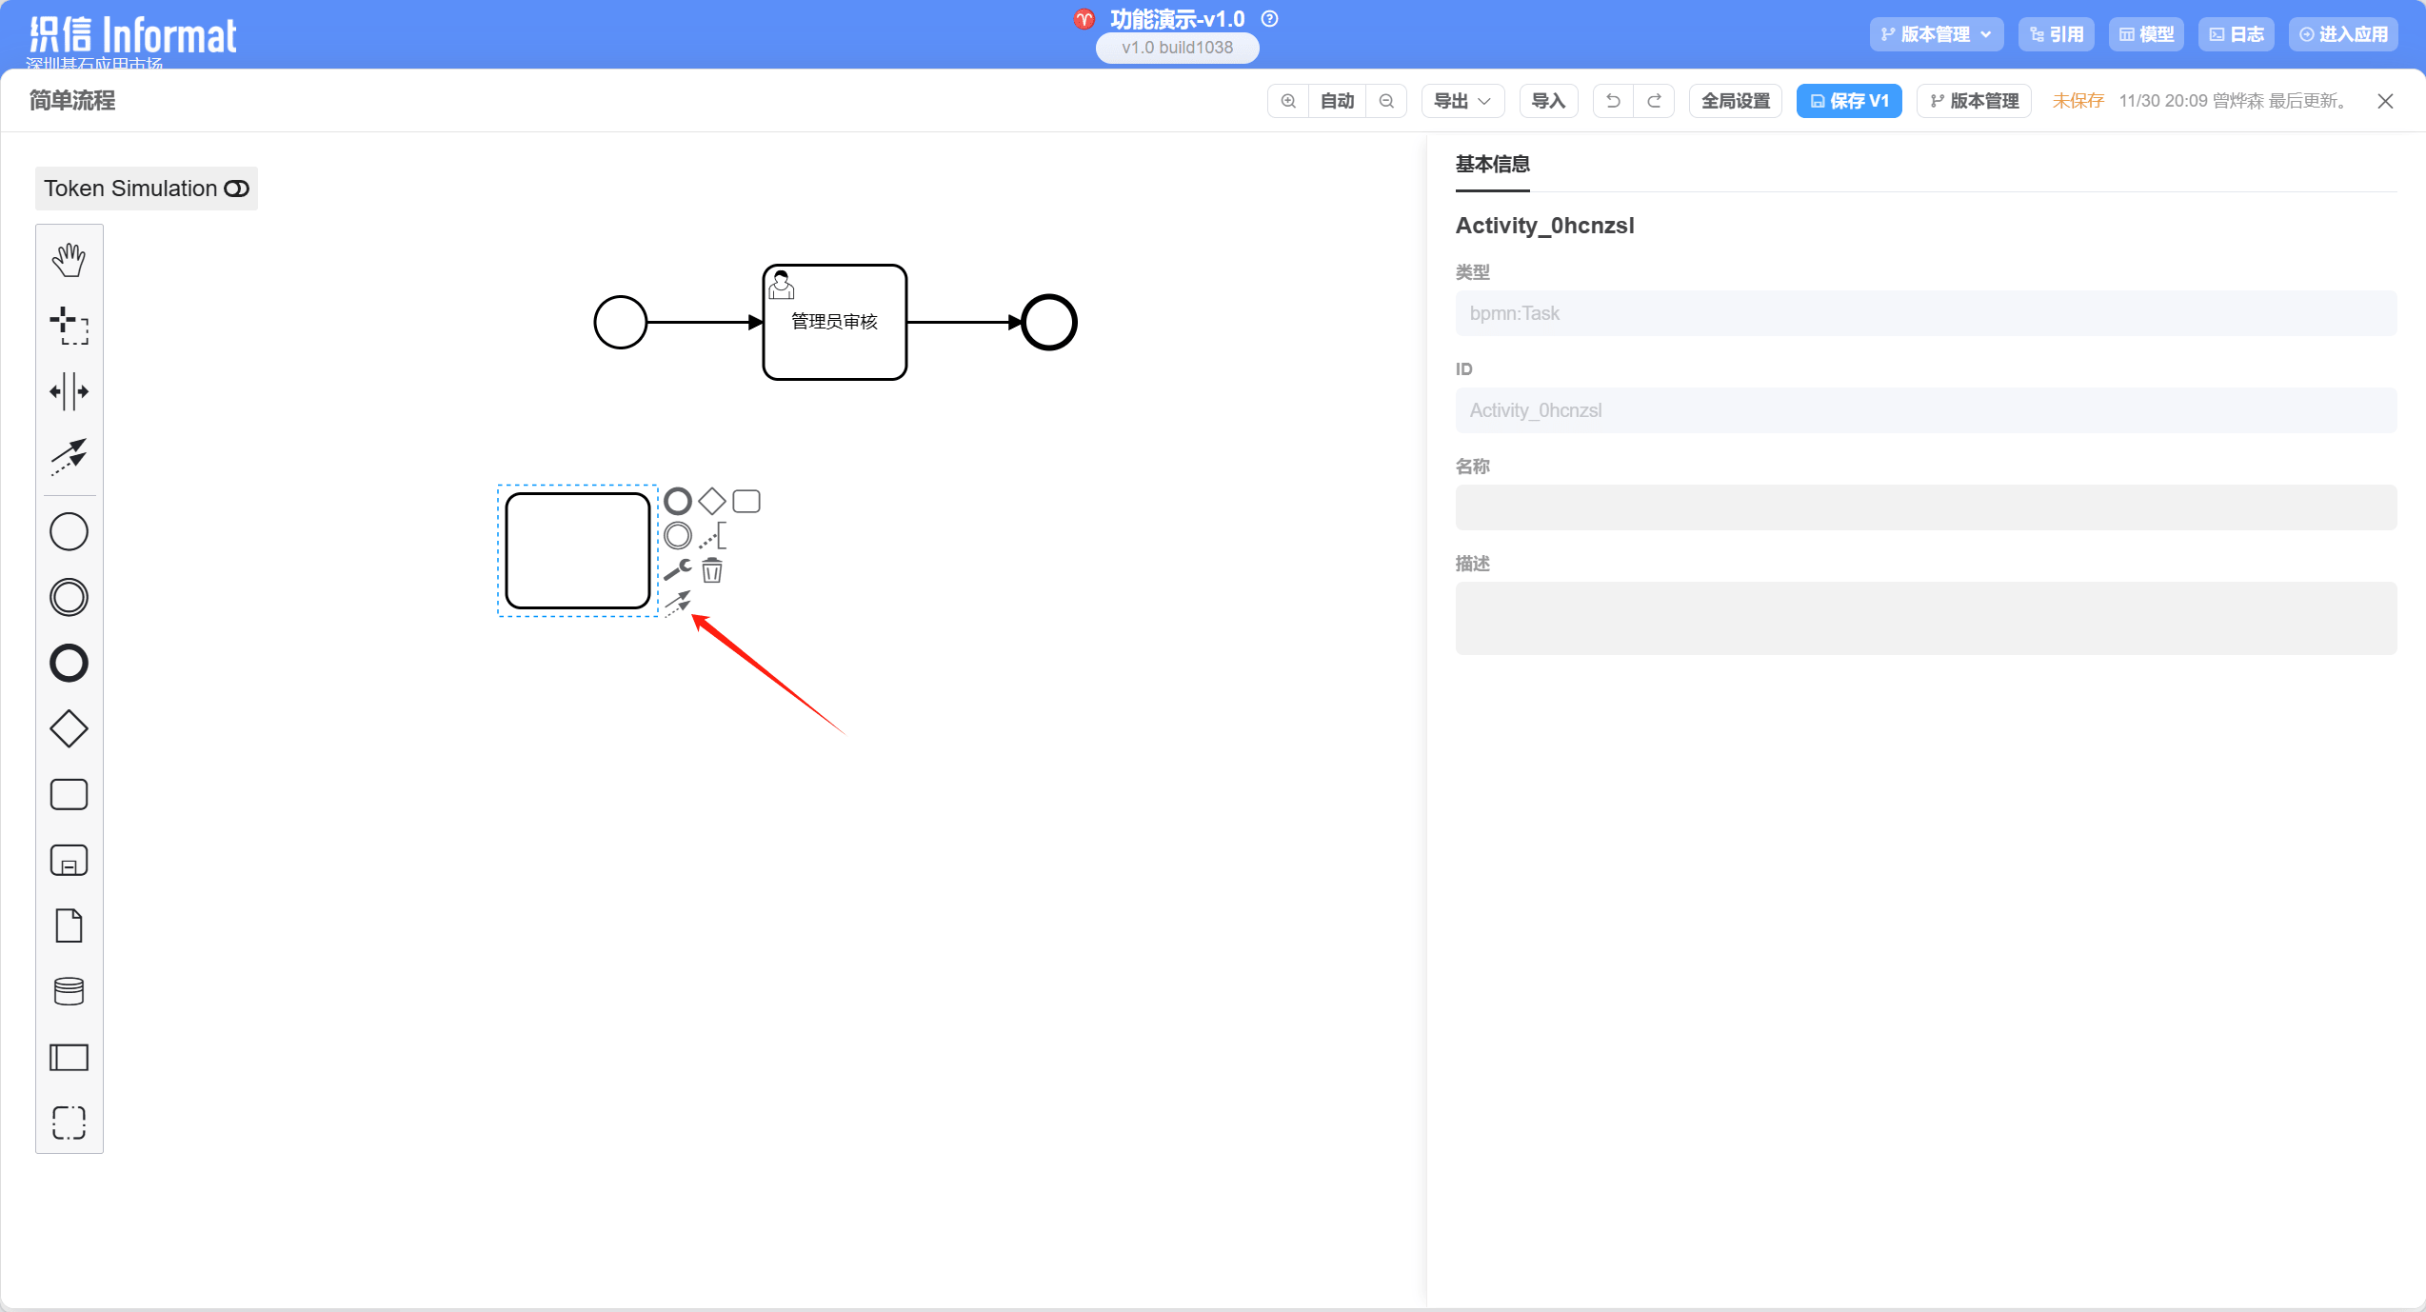Image resolution: width=2426 pixels, height=1312 pixels.
Task: Delete selected task with trash icon
Action: pyautogui.click(x=712, y=570)
